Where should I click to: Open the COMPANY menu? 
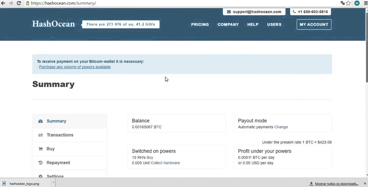(x=228, y=24)
